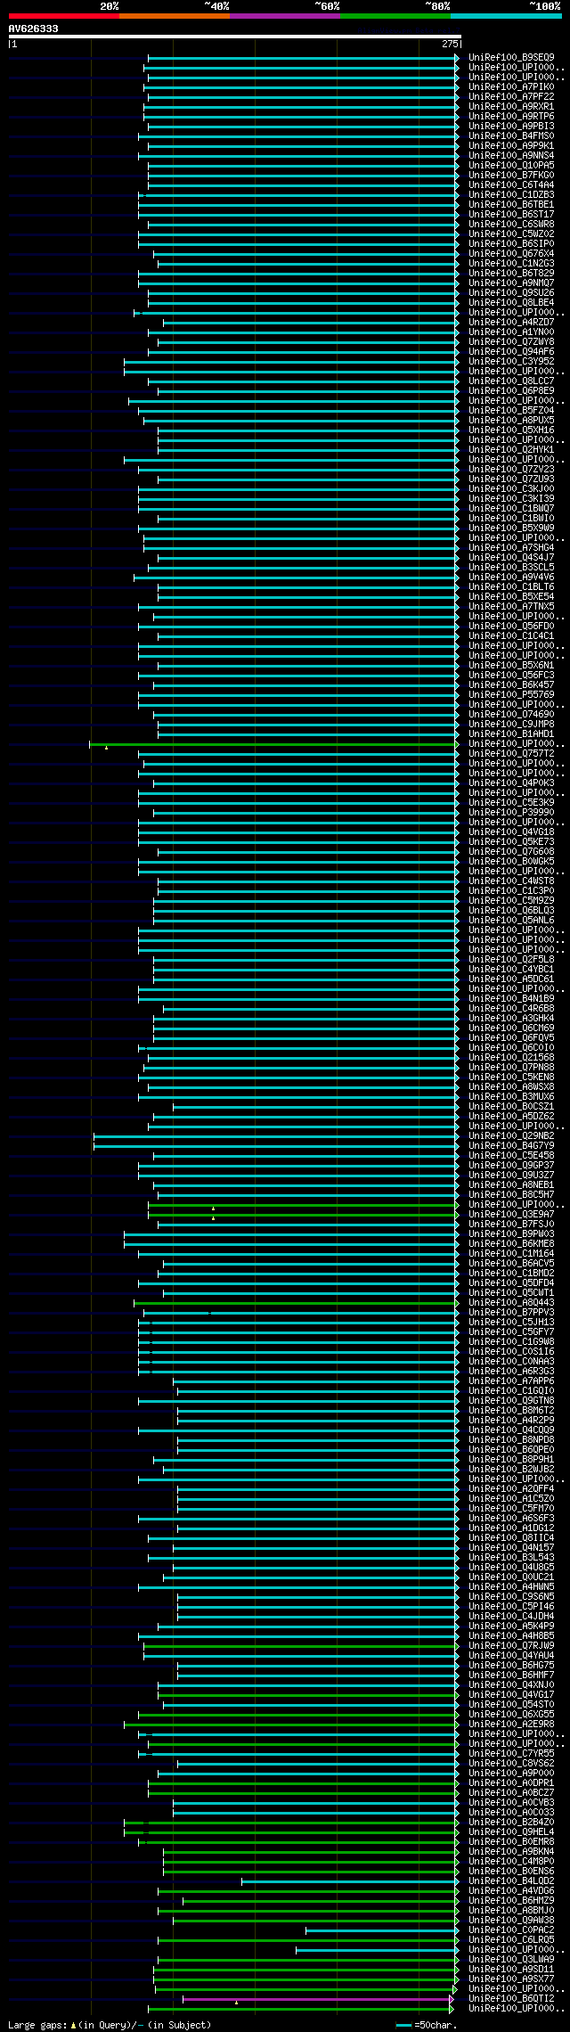
Task: Open hit UniRef100_B4G7Y9
Action: (511, 1145)
